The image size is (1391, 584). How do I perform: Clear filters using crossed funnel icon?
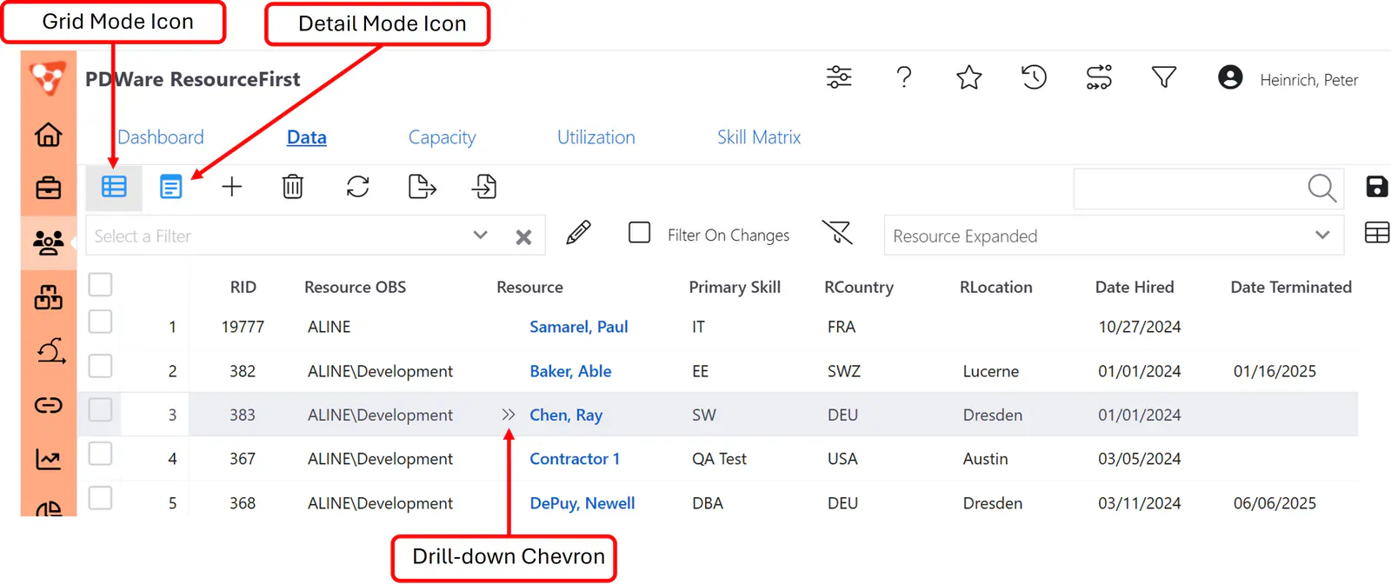837,232
